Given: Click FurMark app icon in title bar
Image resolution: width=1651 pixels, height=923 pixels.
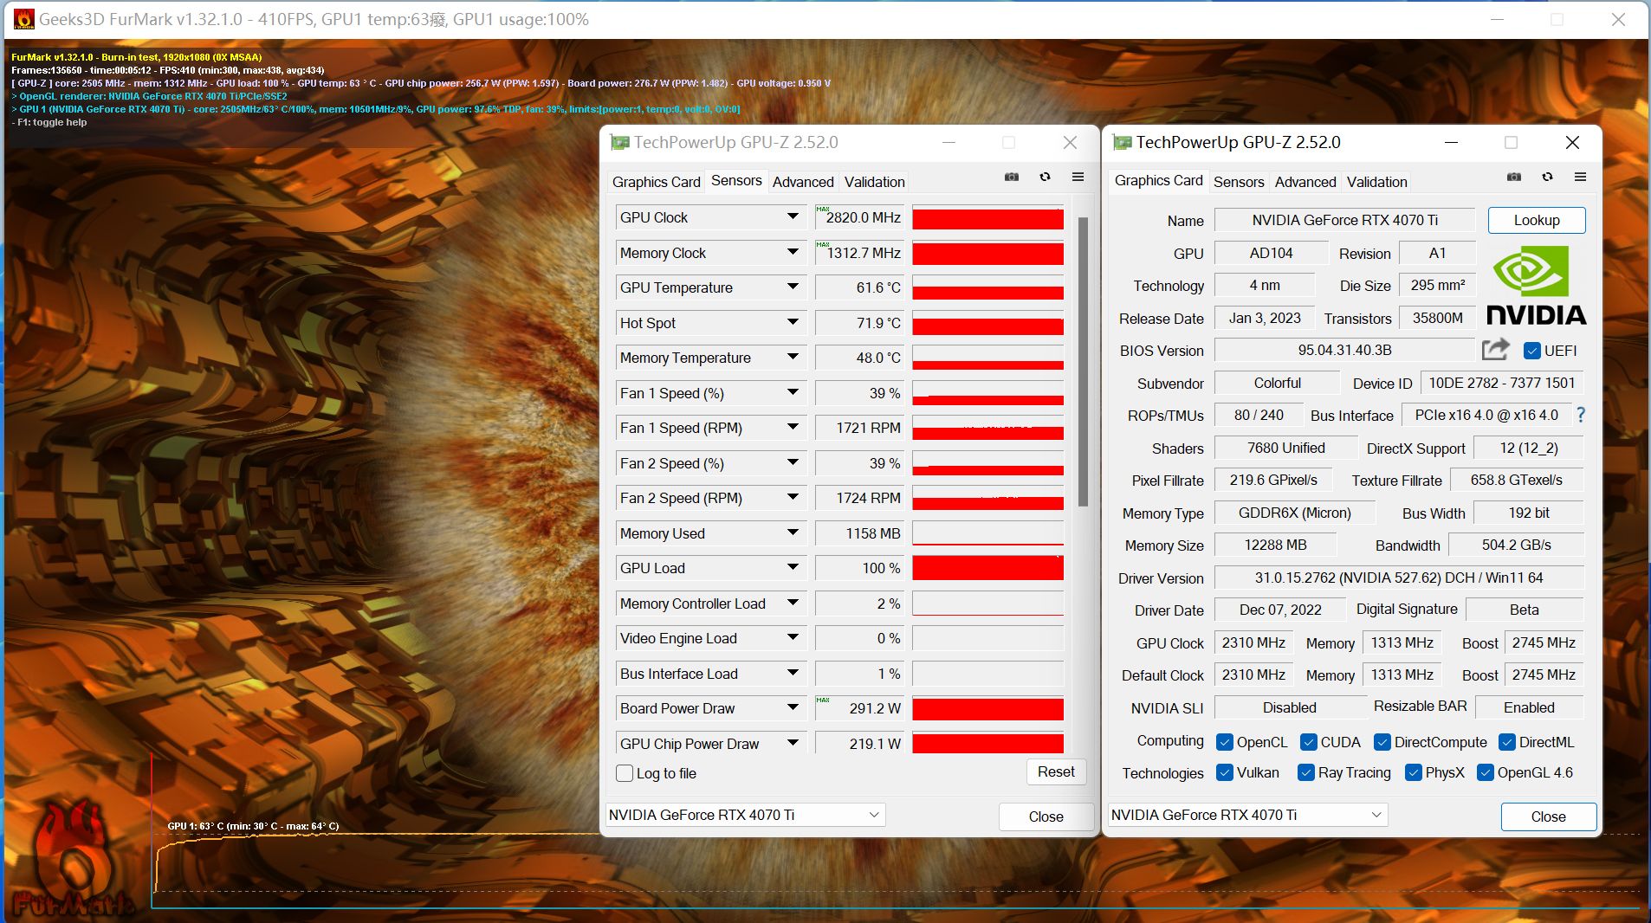Looking at the screenshot, I should pos(24,19).
